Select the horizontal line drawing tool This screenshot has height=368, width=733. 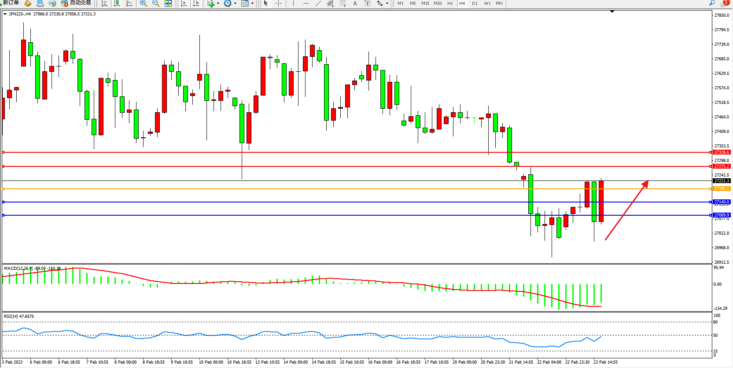point(306,3)
